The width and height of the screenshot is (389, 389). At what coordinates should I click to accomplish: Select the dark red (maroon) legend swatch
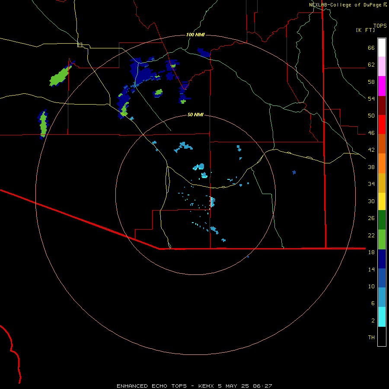382,105
